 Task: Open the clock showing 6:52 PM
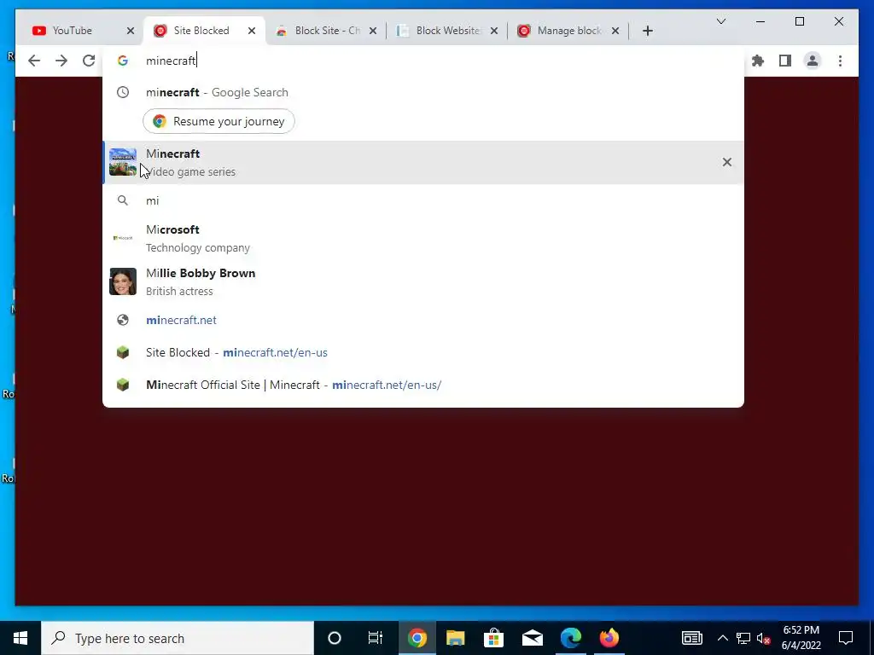801,638
